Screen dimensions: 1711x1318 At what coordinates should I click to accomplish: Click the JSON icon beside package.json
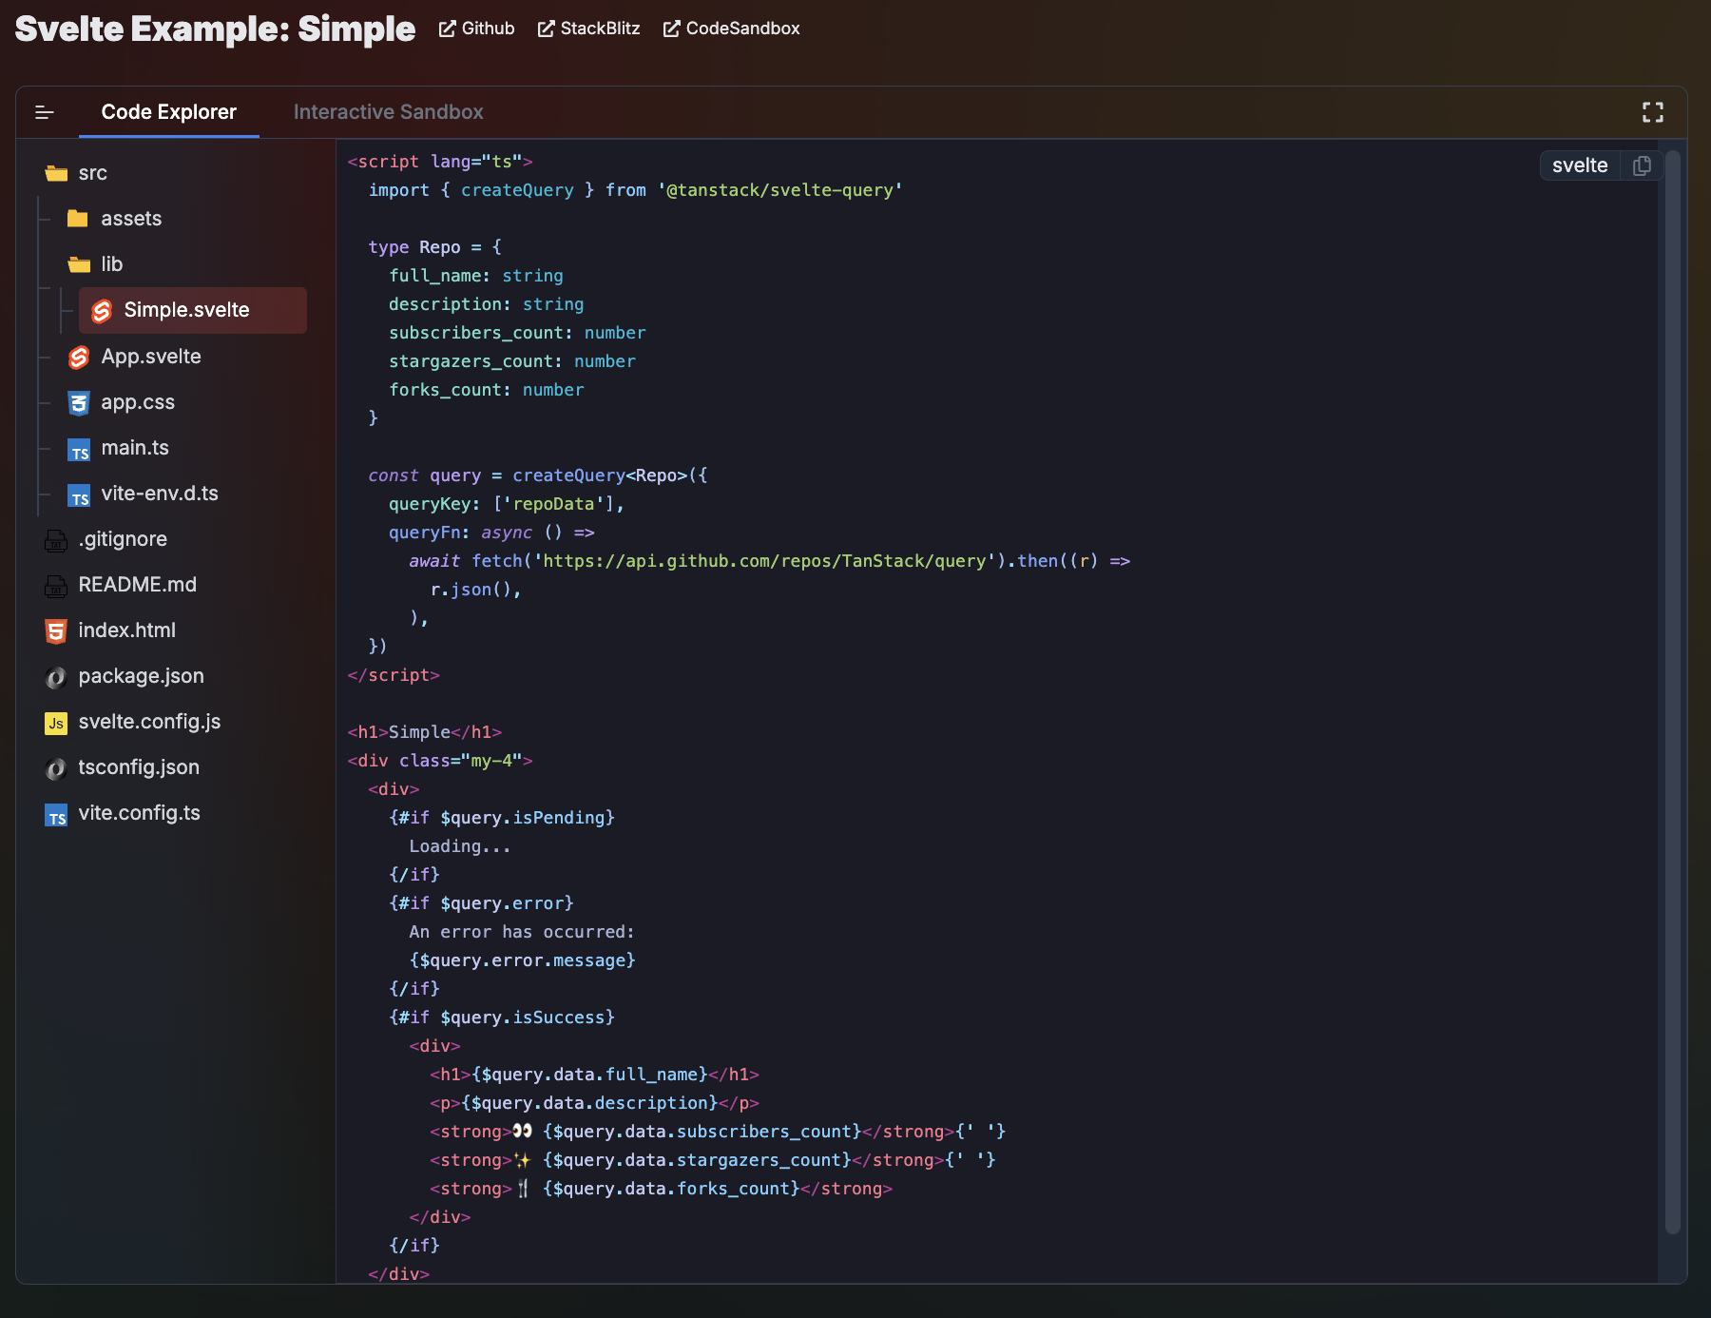(x=56, y=677)
